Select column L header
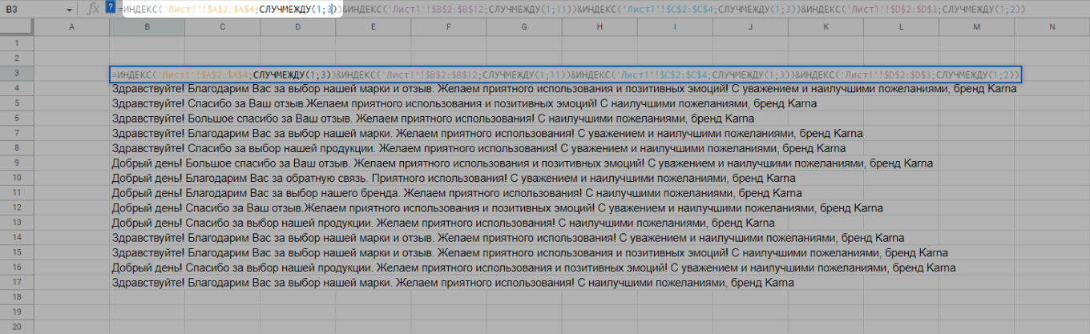The image size is (1090, 334). 902,28
